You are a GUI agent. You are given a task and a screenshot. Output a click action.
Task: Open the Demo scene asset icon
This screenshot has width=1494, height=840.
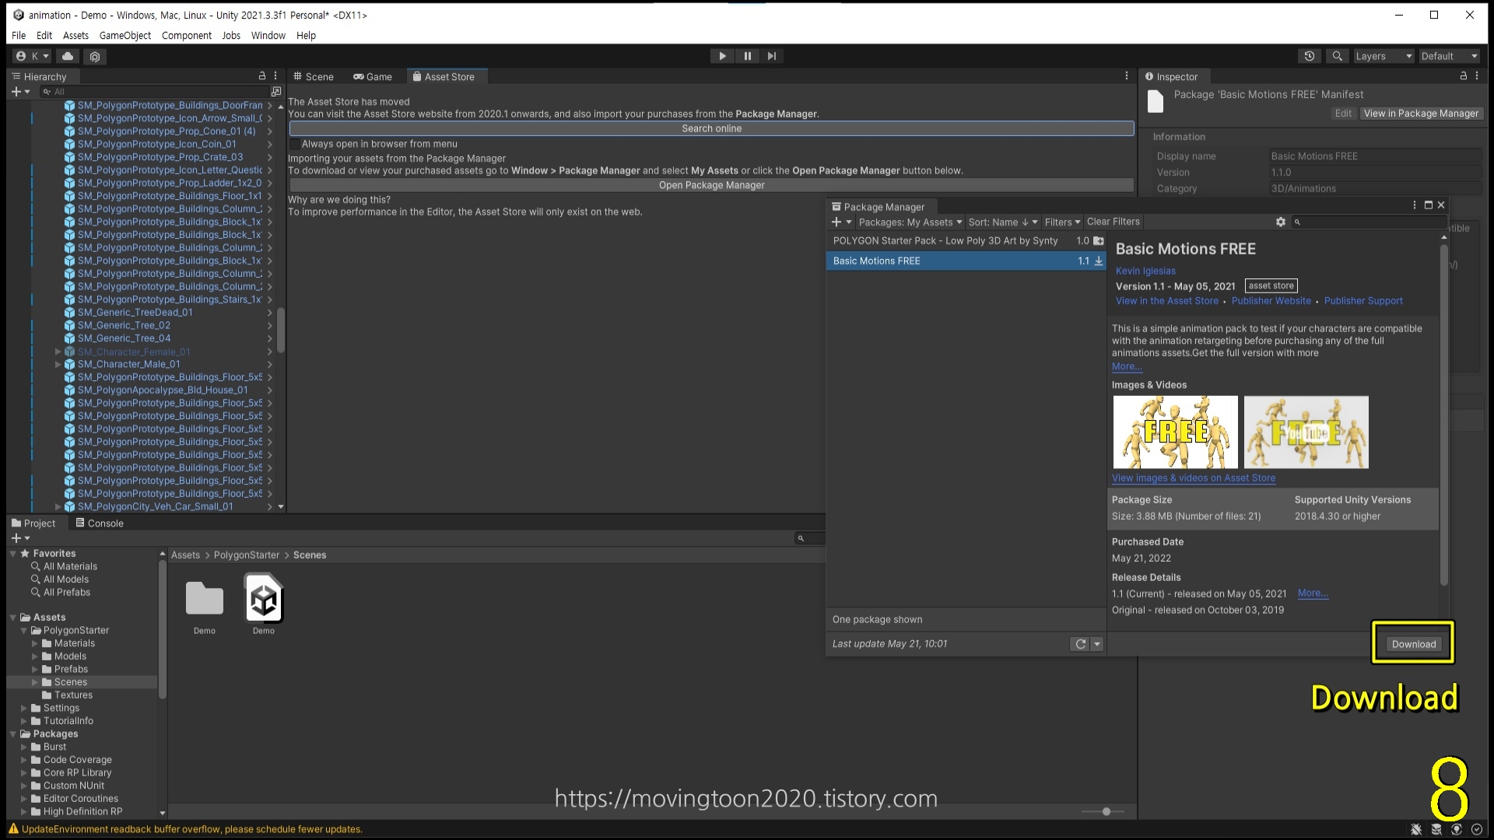[x=264, y=599]
